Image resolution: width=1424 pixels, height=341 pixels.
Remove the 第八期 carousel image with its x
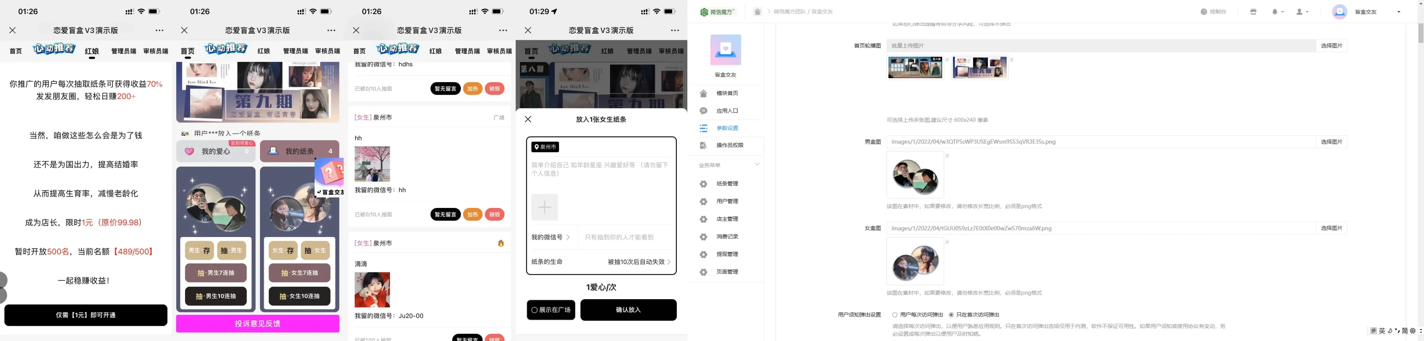coord(947,60)
